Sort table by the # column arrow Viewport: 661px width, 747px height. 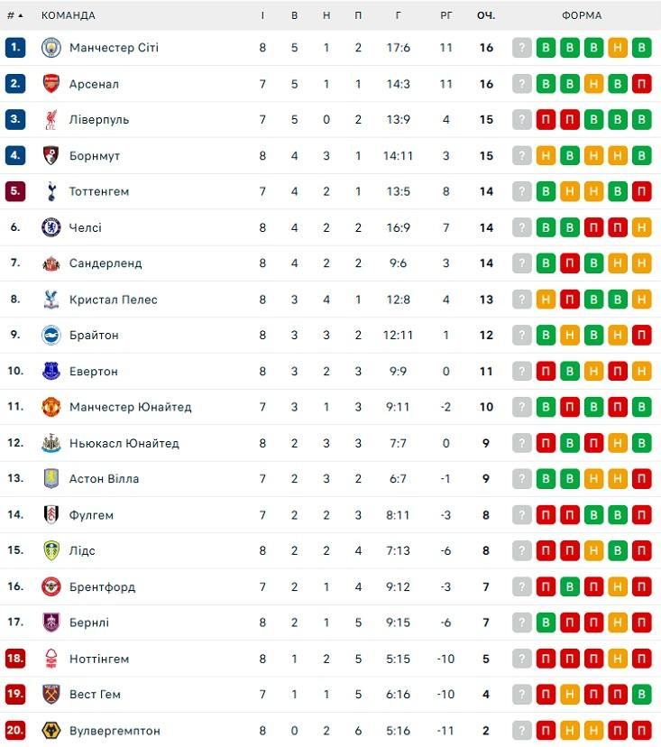(x=15, y=15)
